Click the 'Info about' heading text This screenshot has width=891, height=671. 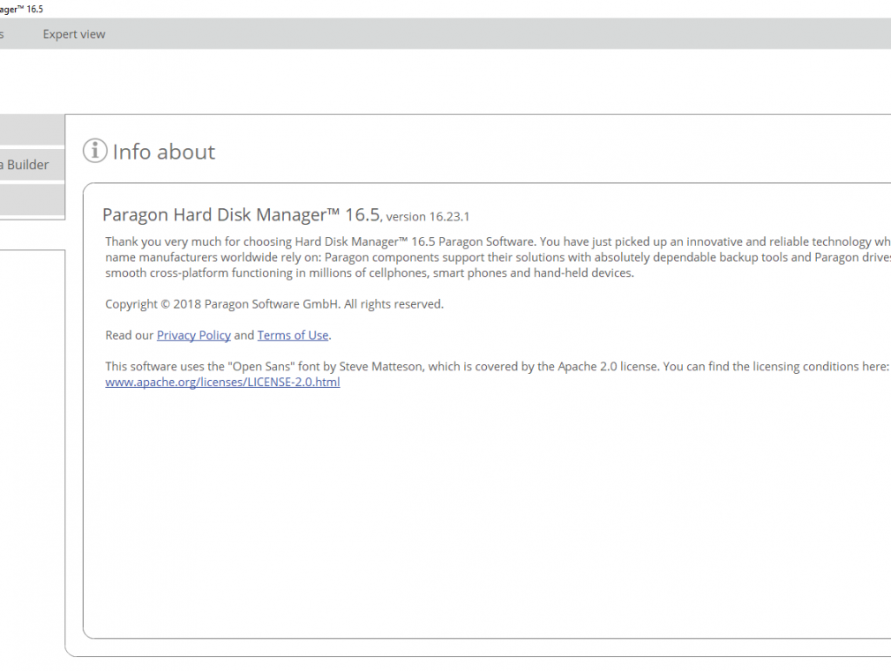click(x=164, y=152)
